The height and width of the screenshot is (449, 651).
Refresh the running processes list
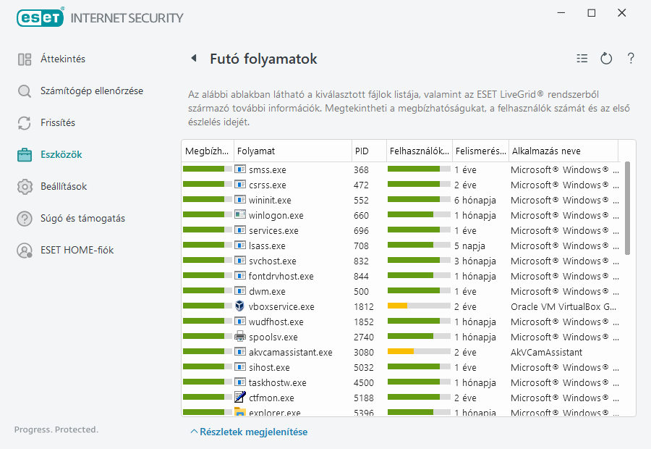(606, 59)
